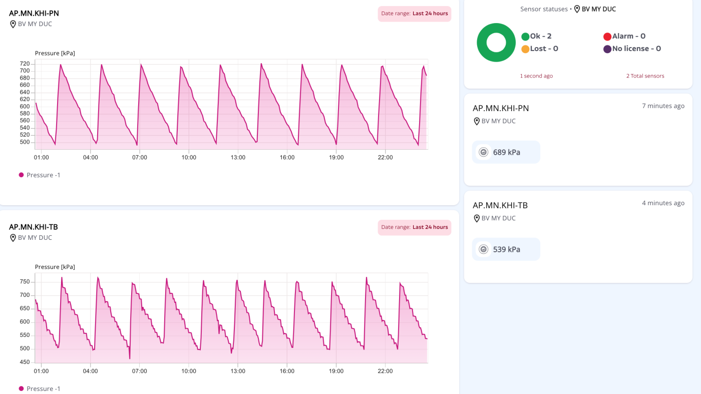Select the orange Lost - 0 status entry

[540, 49]
